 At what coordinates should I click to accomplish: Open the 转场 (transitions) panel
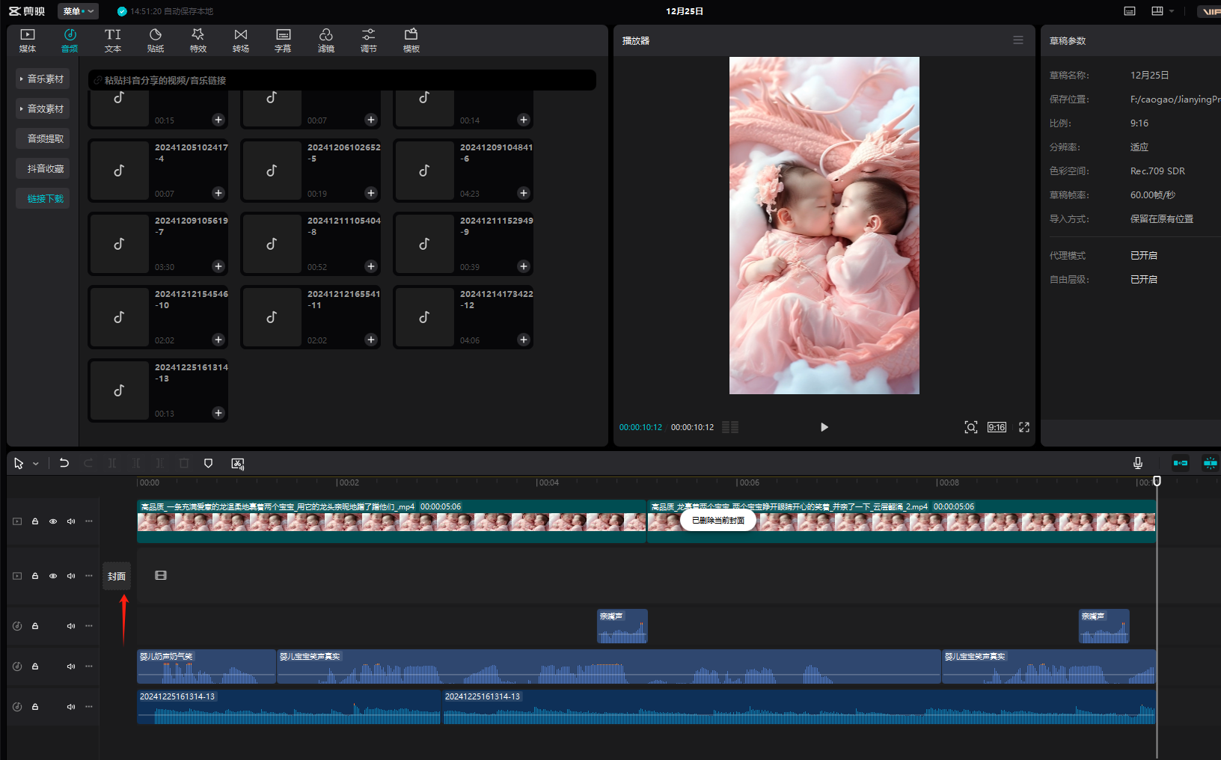[x=240, y=40]
